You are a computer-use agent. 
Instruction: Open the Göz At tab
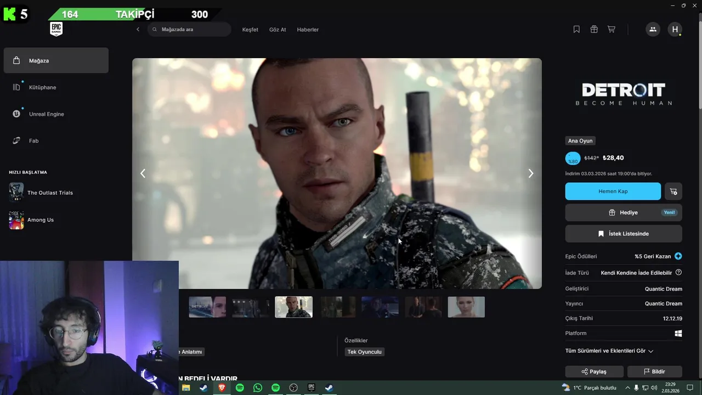pyautogui.click(x=278, y=30)
